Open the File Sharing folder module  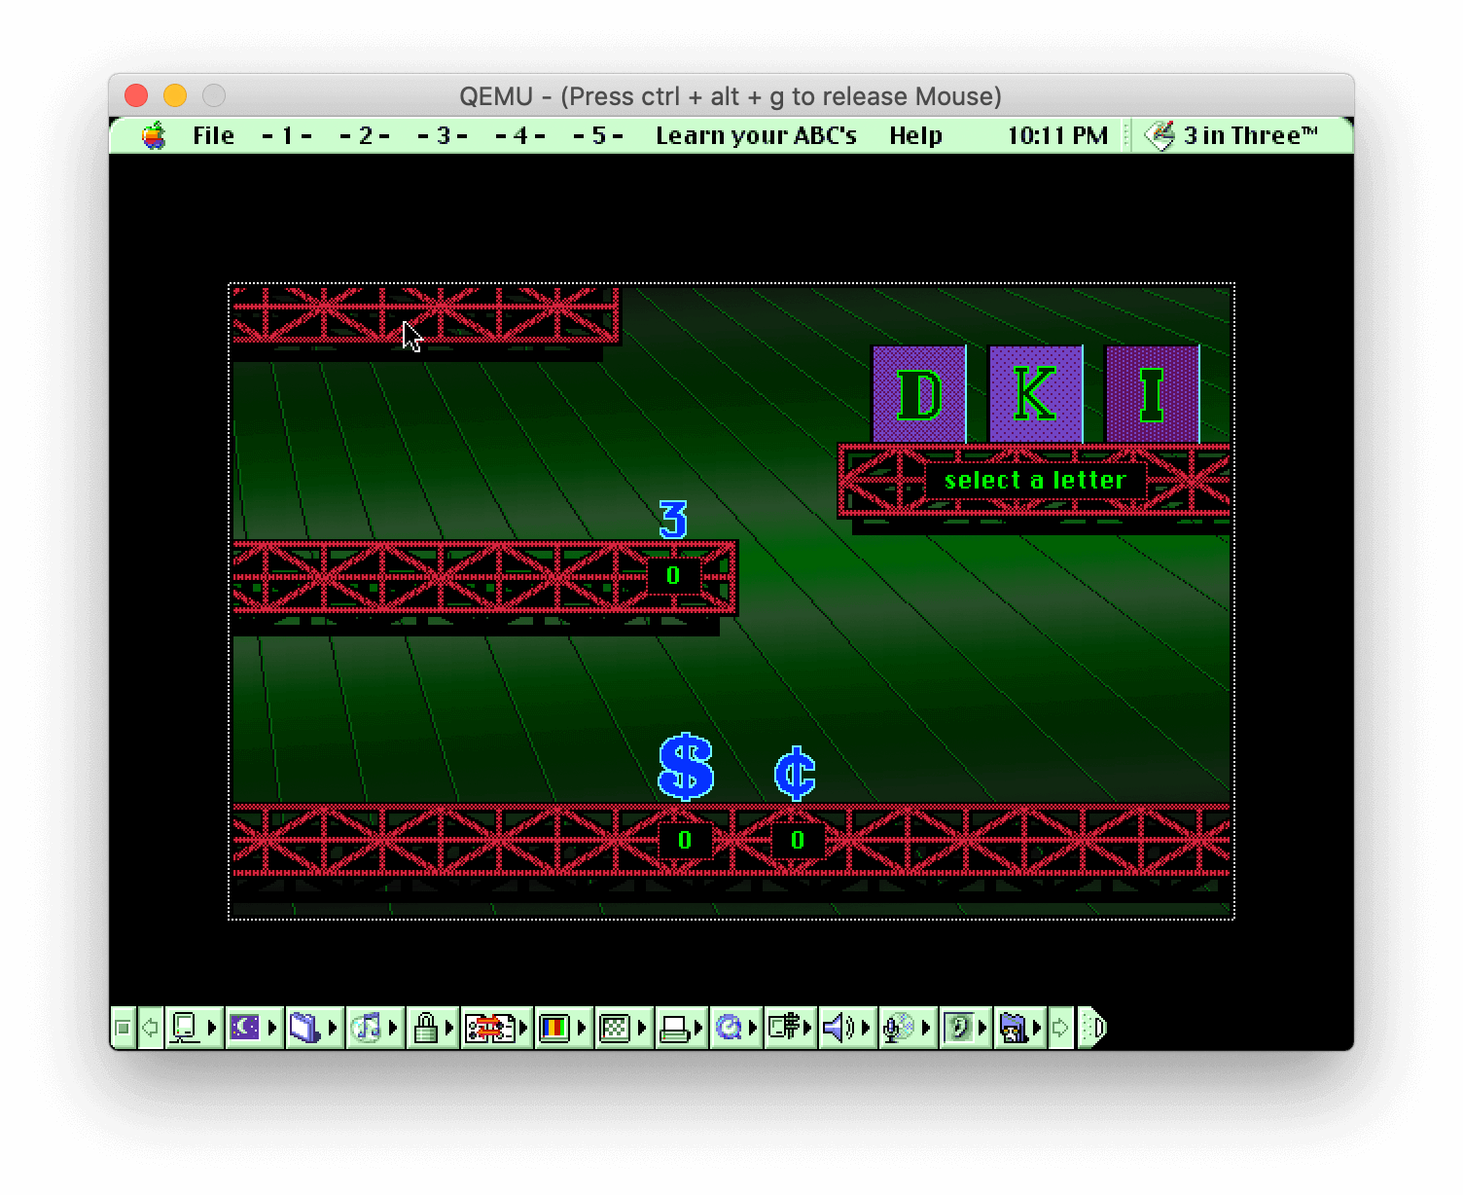[314, 1028]
